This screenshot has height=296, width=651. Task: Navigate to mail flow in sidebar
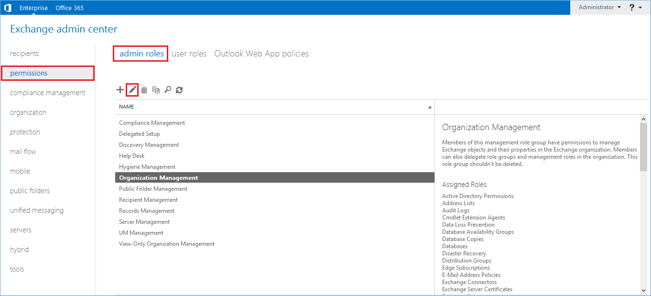pos(23,152)
